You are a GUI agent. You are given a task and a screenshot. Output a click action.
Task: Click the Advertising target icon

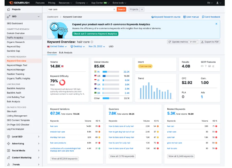pyautogui.click(x=9, y=143)
